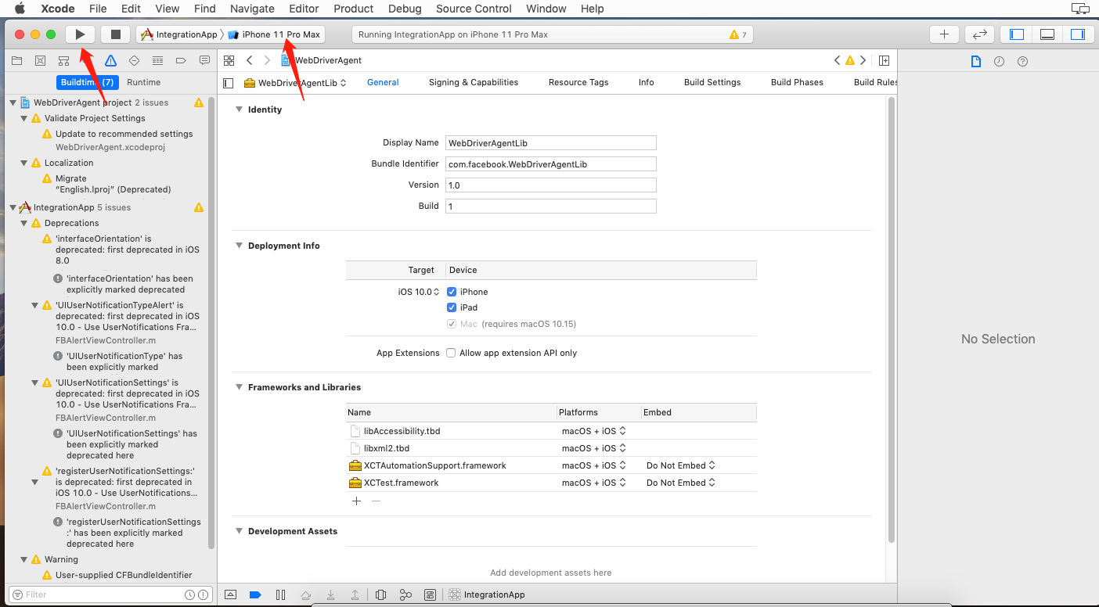Change Embed option for XCTAutomationSupport.framework
Screen dimensions: 1099x607
point(681,465)
